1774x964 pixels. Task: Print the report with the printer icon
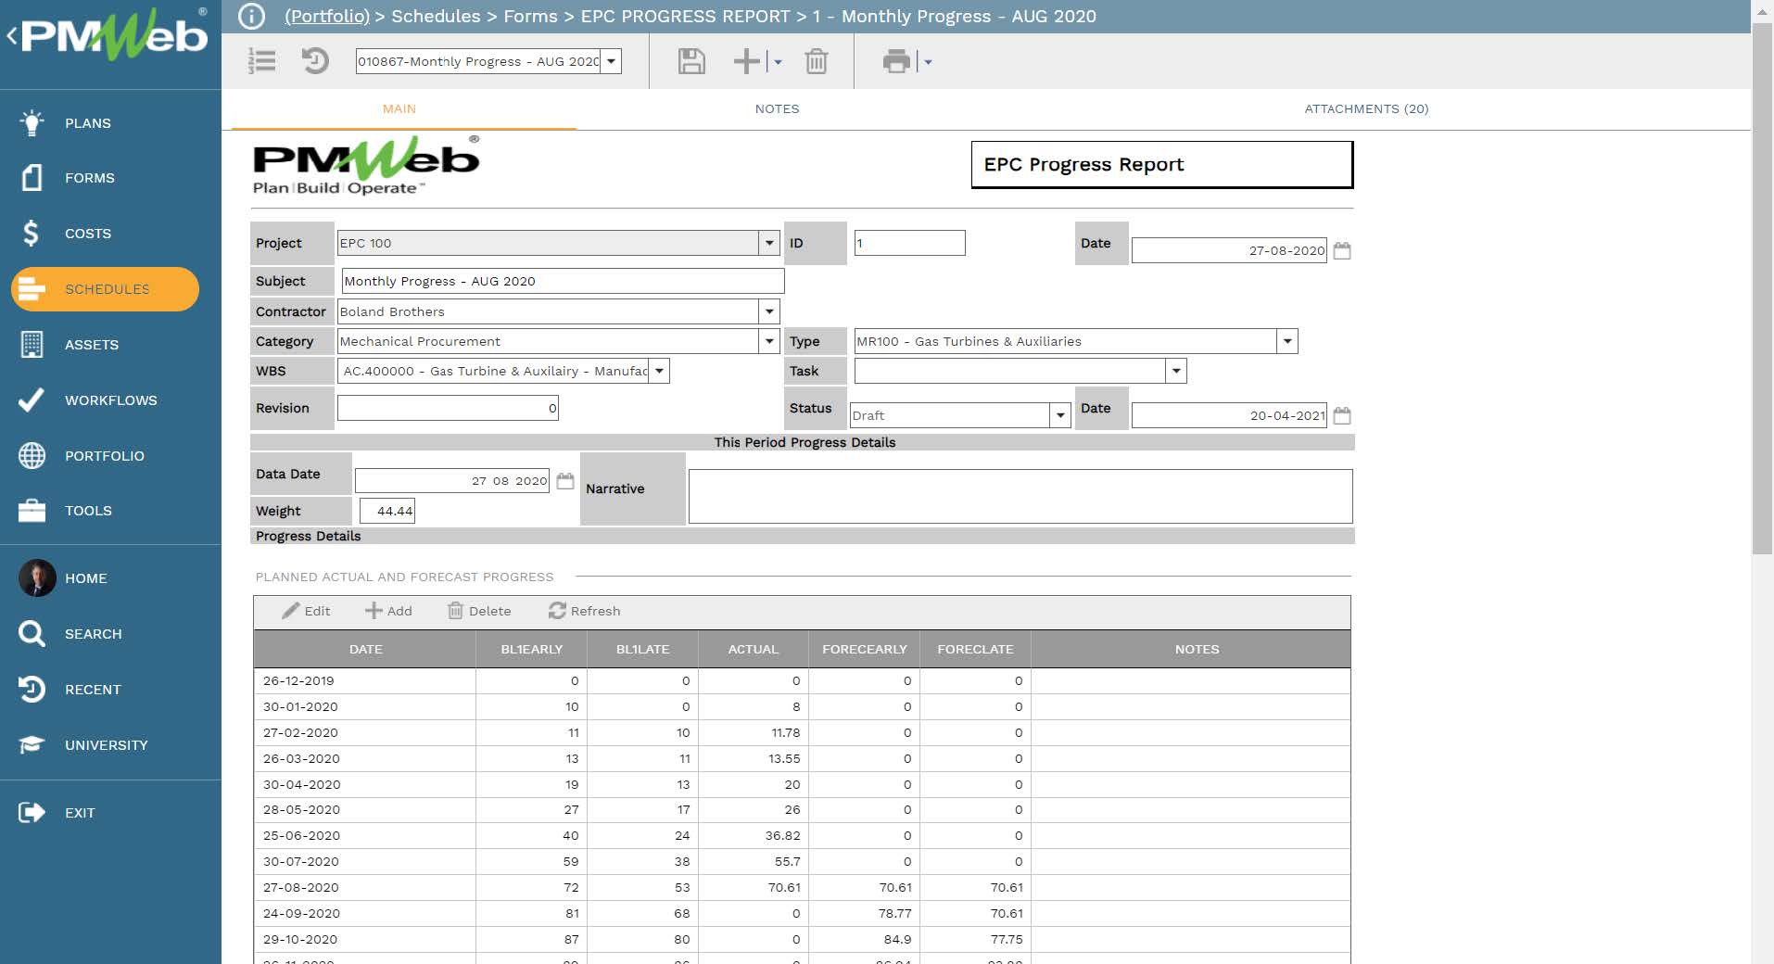896,61
